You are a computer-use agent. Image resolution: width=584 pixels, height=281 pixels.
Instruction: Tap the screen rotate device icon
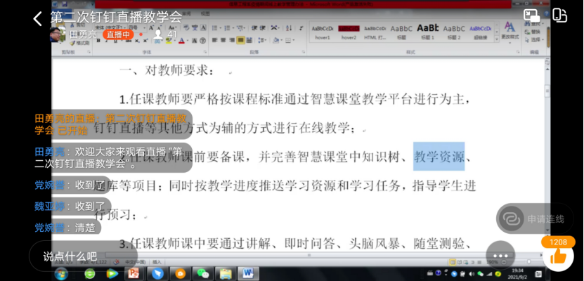(x=559, y=15)
